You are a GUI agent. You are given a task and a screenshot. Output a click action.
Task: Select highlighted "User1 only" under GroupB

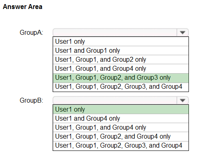point(121,109)
